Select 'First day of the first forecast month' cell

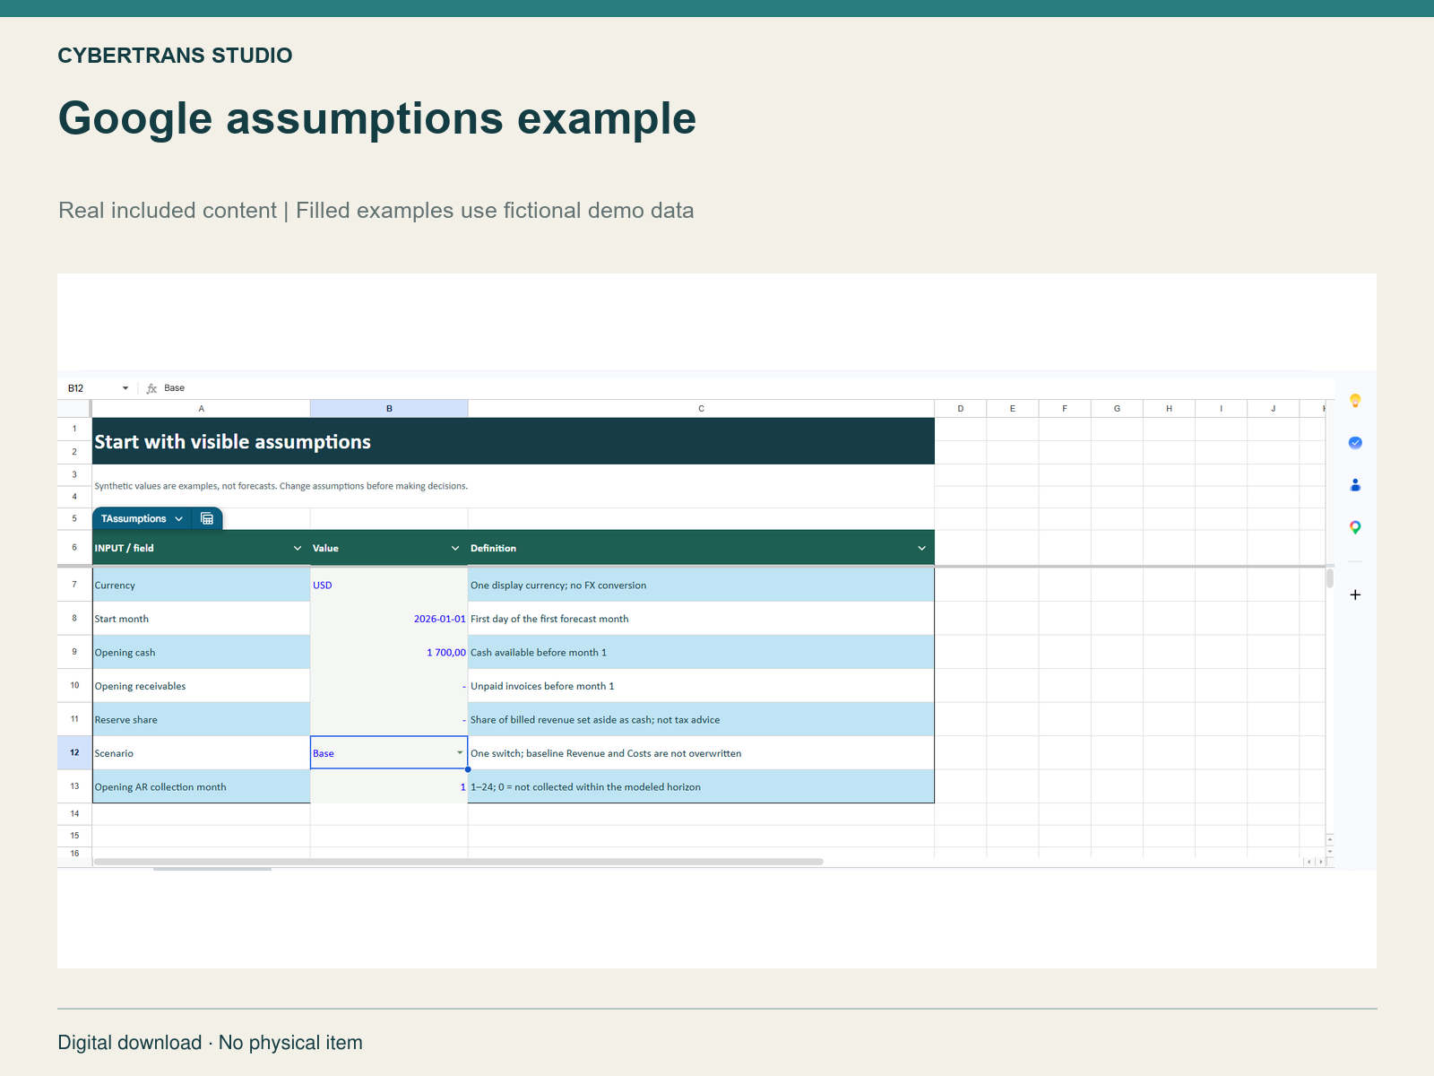point(701,619)
